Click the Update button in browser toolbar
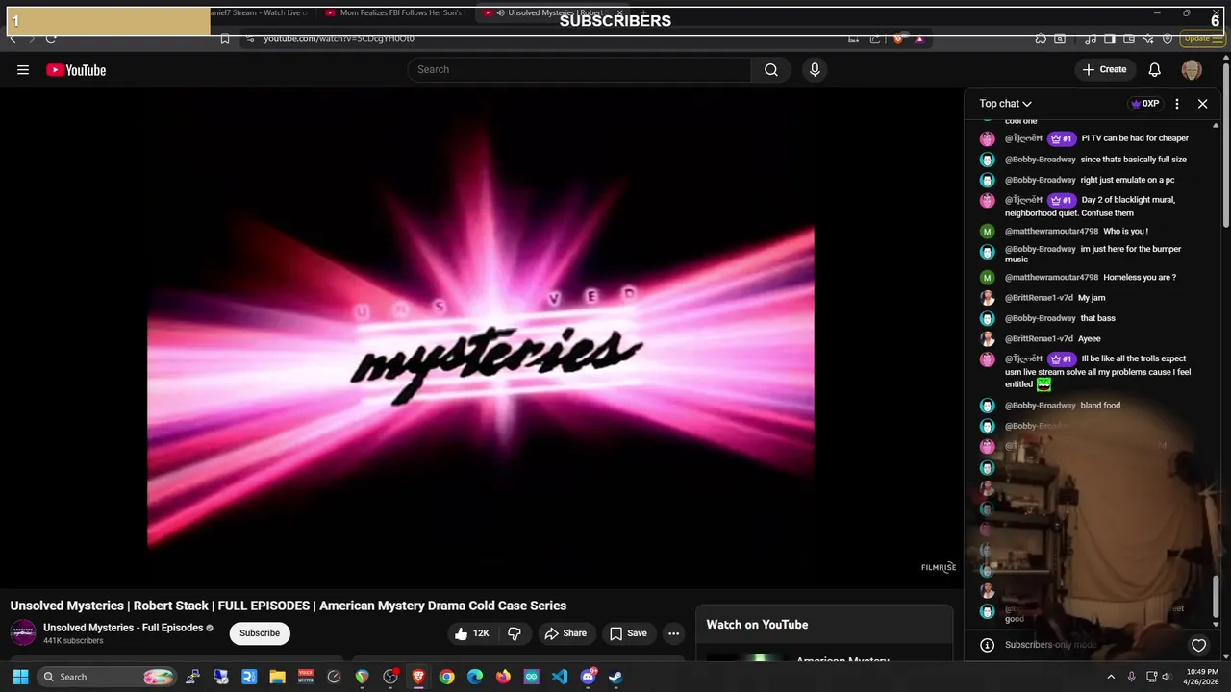1231x692 pixels. [x=1203, y=38]
